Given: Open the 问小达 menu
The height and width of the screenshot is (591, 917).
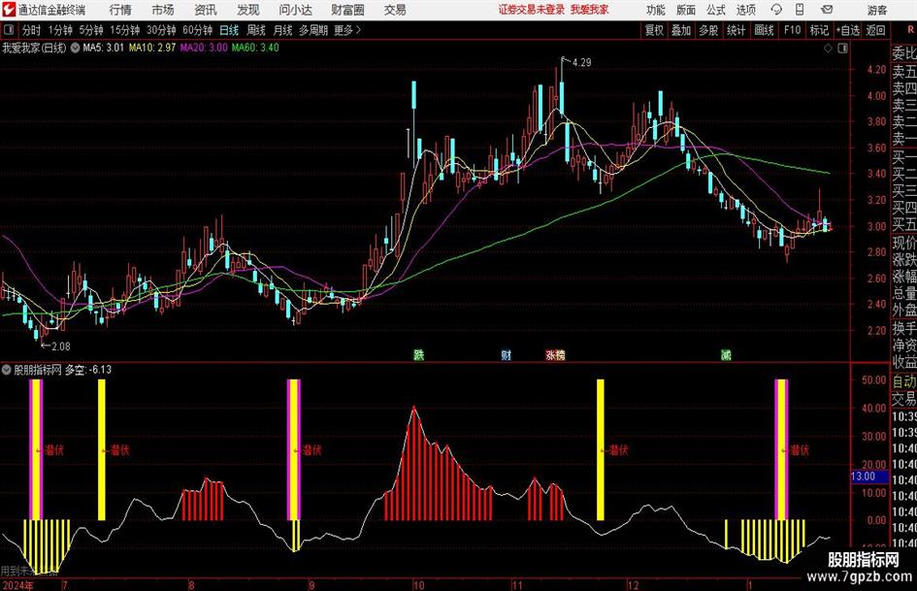Looking at the screenshot, I should pyautogui.click(x=295, y=10).
